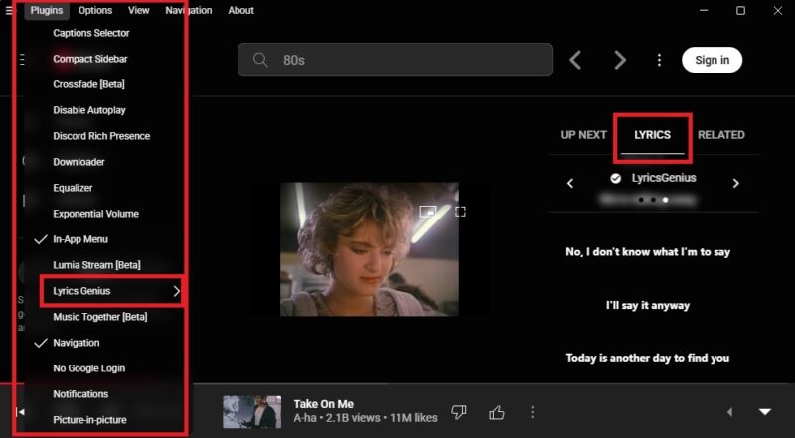Like Take On Me with thumbs up
This screenshot has width=795, height=438.
tap(496, 412)
